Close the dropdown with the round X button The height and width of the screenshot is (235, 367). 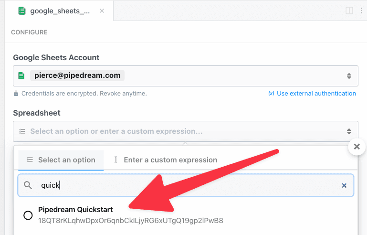[x=357, y=147]
